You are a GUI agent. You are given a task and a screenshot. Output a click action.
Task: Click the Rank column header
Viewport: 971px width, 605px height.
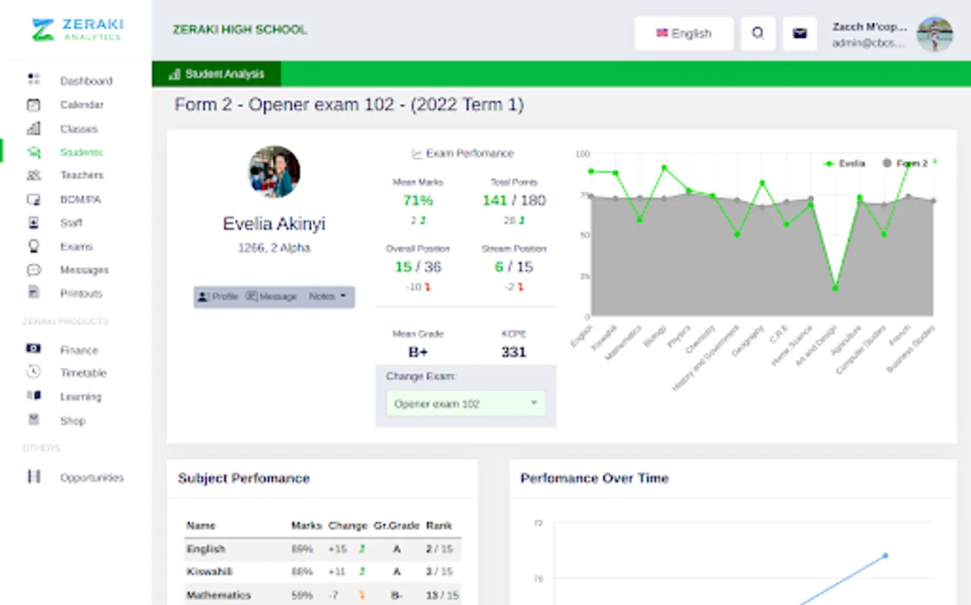point(439,526)
